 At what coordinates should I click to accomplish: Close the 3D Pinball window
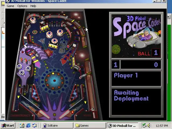coord(164,1)
